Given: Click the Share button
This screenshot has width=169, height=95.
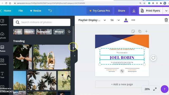Looking at the screenshot, I should 121,11.
